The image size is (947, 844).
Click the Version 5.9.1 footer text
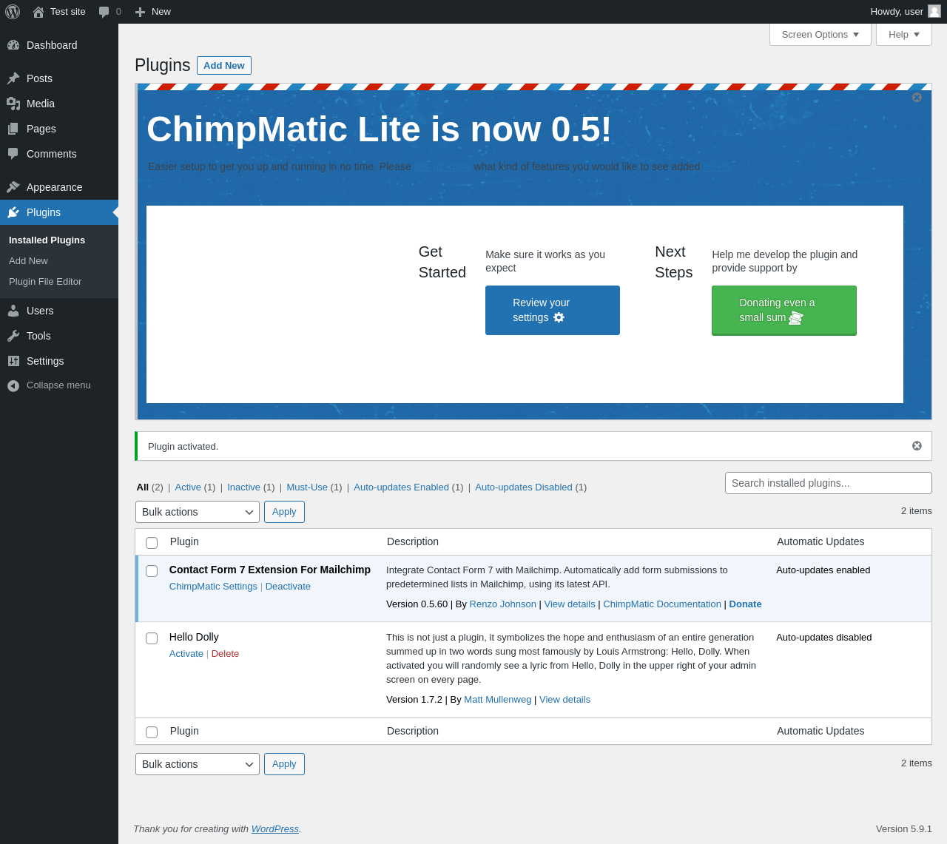click(x=904, y=829)
